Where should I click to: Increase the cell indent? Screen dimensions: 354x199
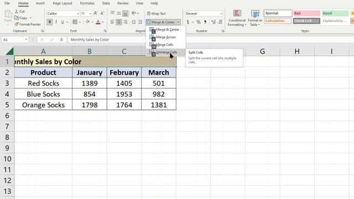point(140,22)
